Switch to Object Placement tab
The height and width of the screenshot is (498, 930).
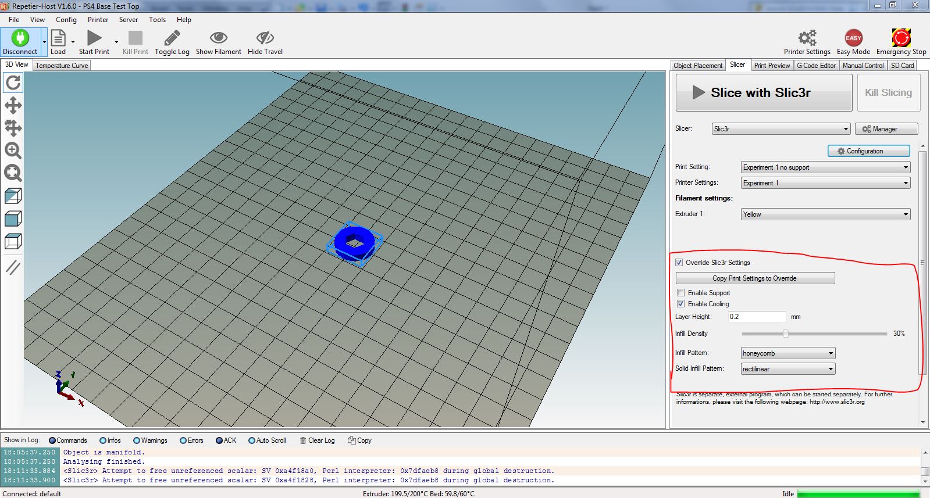tap(698, 66)
